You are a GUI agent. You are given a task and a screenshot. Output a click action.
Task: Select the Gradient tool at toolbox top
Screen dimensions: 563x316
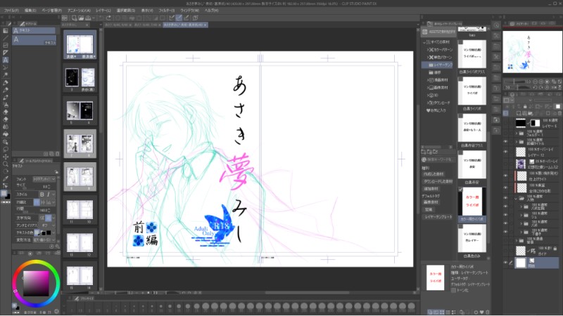pyautogui.click(x=6, y=30)
